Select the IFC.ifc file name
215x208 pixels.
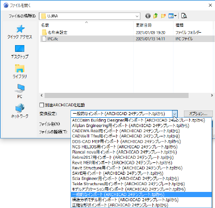[53, 39]
